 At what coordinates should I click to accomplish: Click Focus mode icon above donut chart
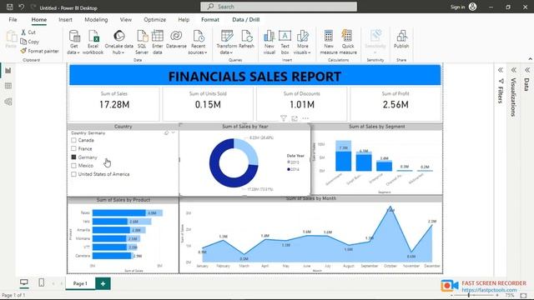coord(295,118)
